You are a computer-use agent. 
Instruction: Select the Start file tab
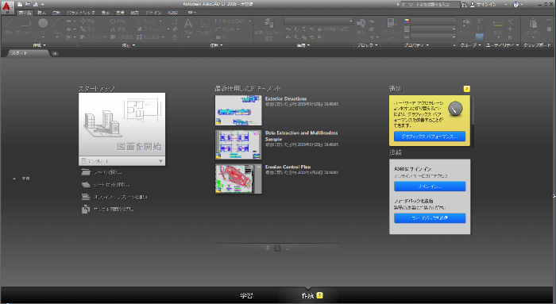click(x=28, y=53)
